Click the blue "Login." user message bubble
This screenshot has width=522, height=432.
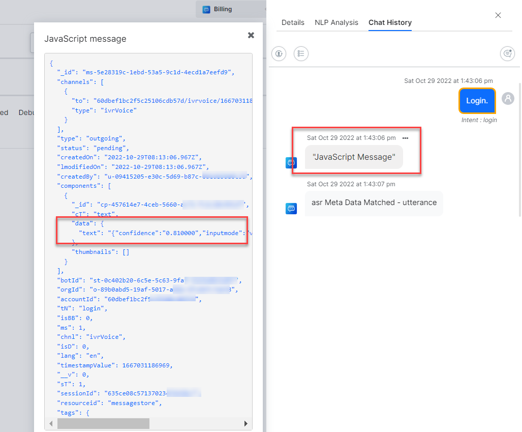pyautogui.click(x=477, y=101)
